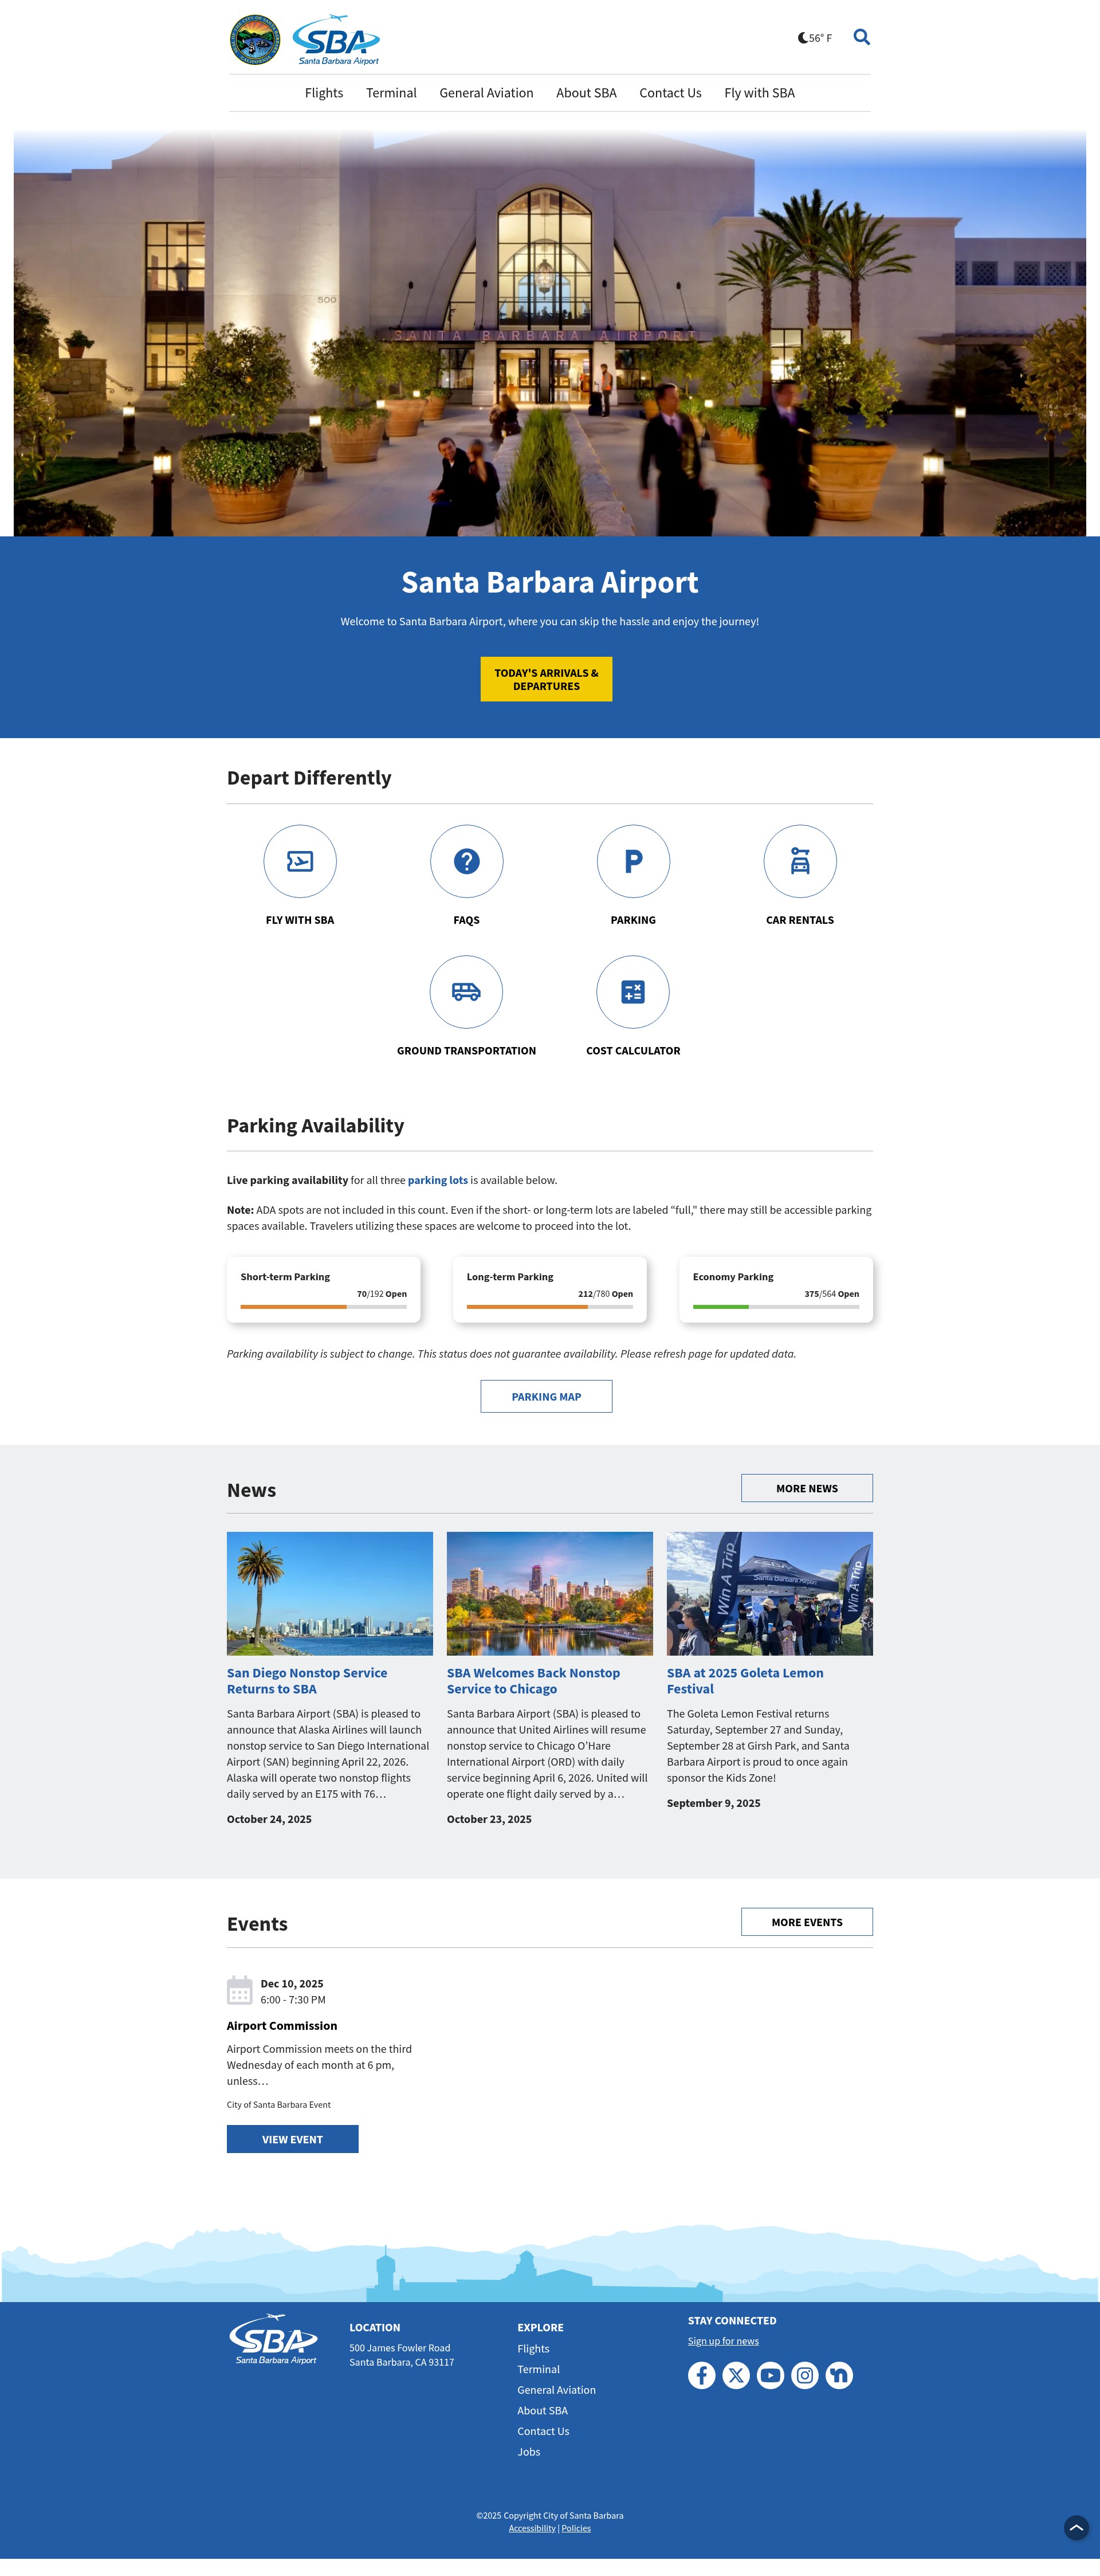The image size is (1100, 2576).
Task: Open the Policies footer link
Action: pos(576,2528)
